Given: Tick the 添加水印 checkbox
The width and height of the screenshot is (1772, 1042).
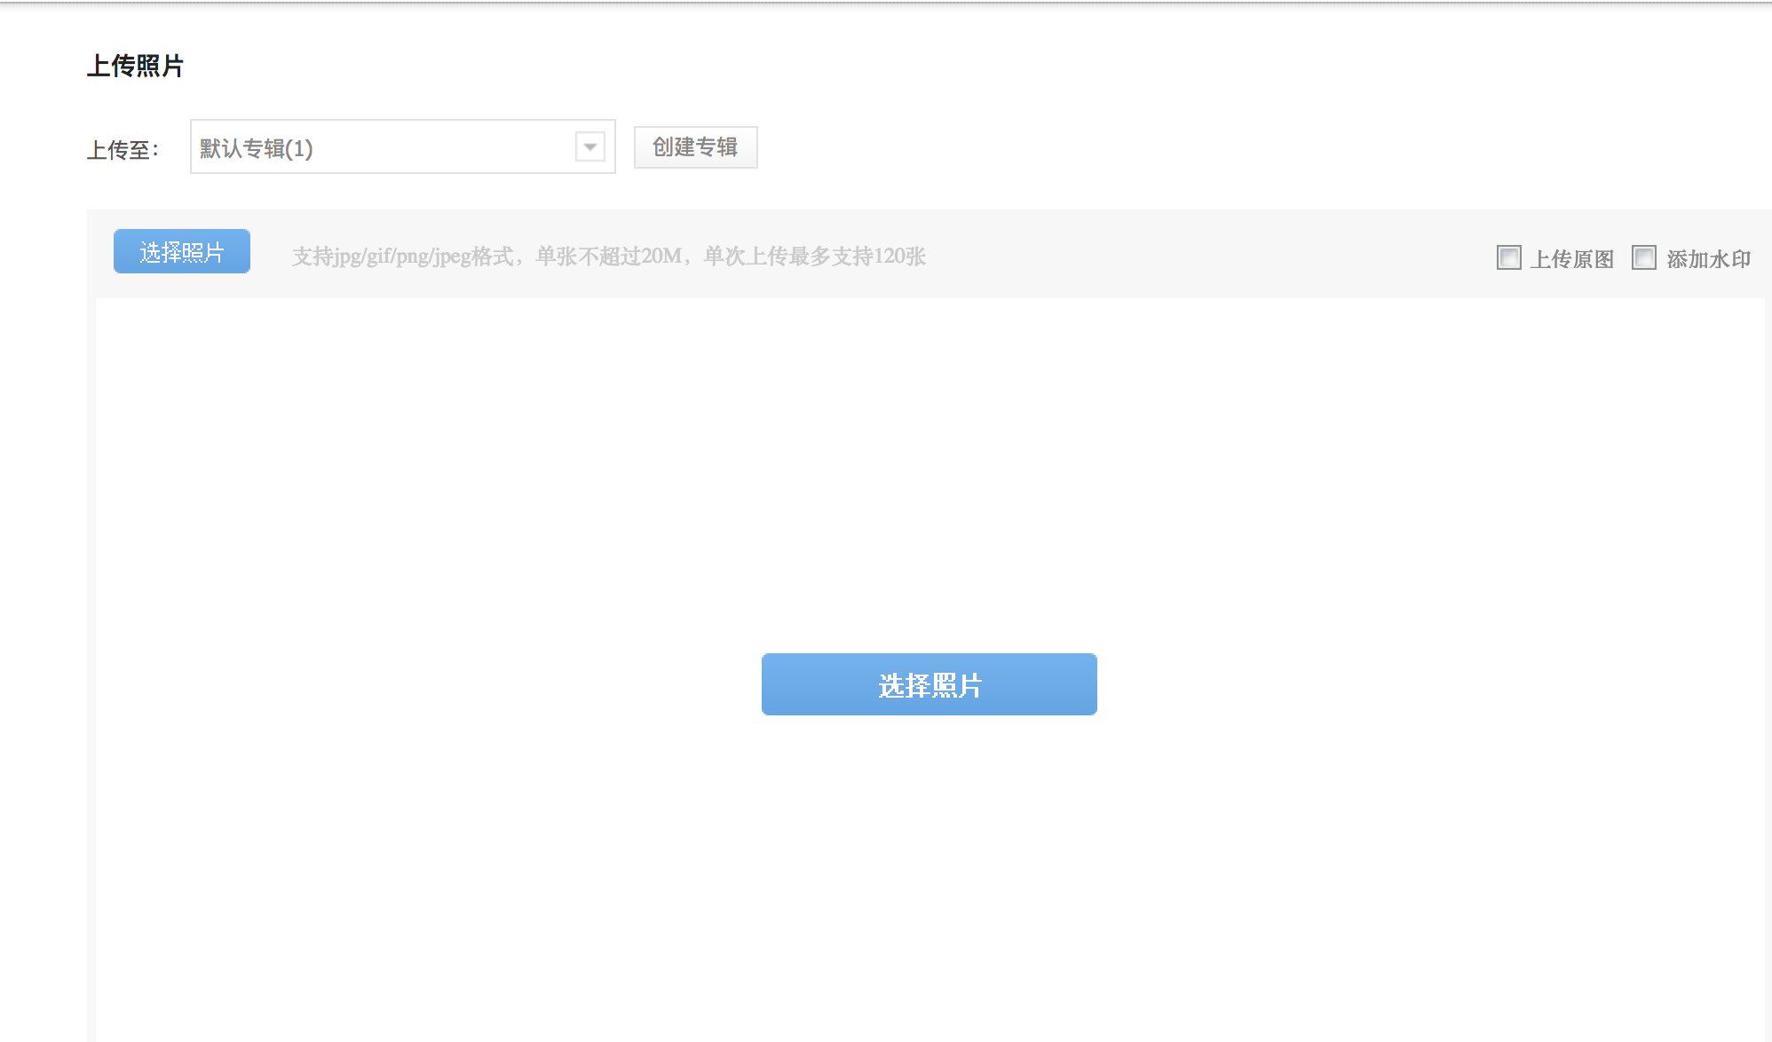Looking at the screenshot, I should pyautogui.click(x=1643, y=257).
